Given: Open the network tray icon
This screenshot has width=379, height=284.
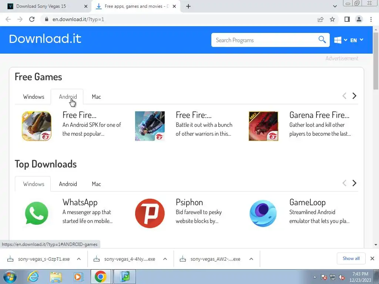Looking at the screenshot, I should pyautogui.click(x=333, y=277).
